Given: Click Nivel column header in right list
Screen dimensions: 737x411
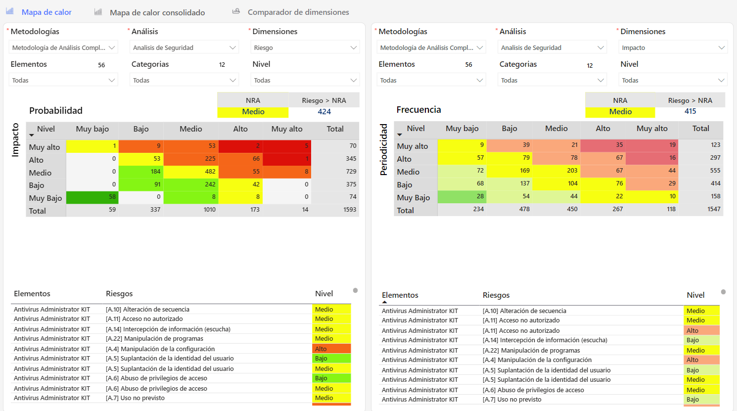Looking at the screenshot, I should pos(695,295).
